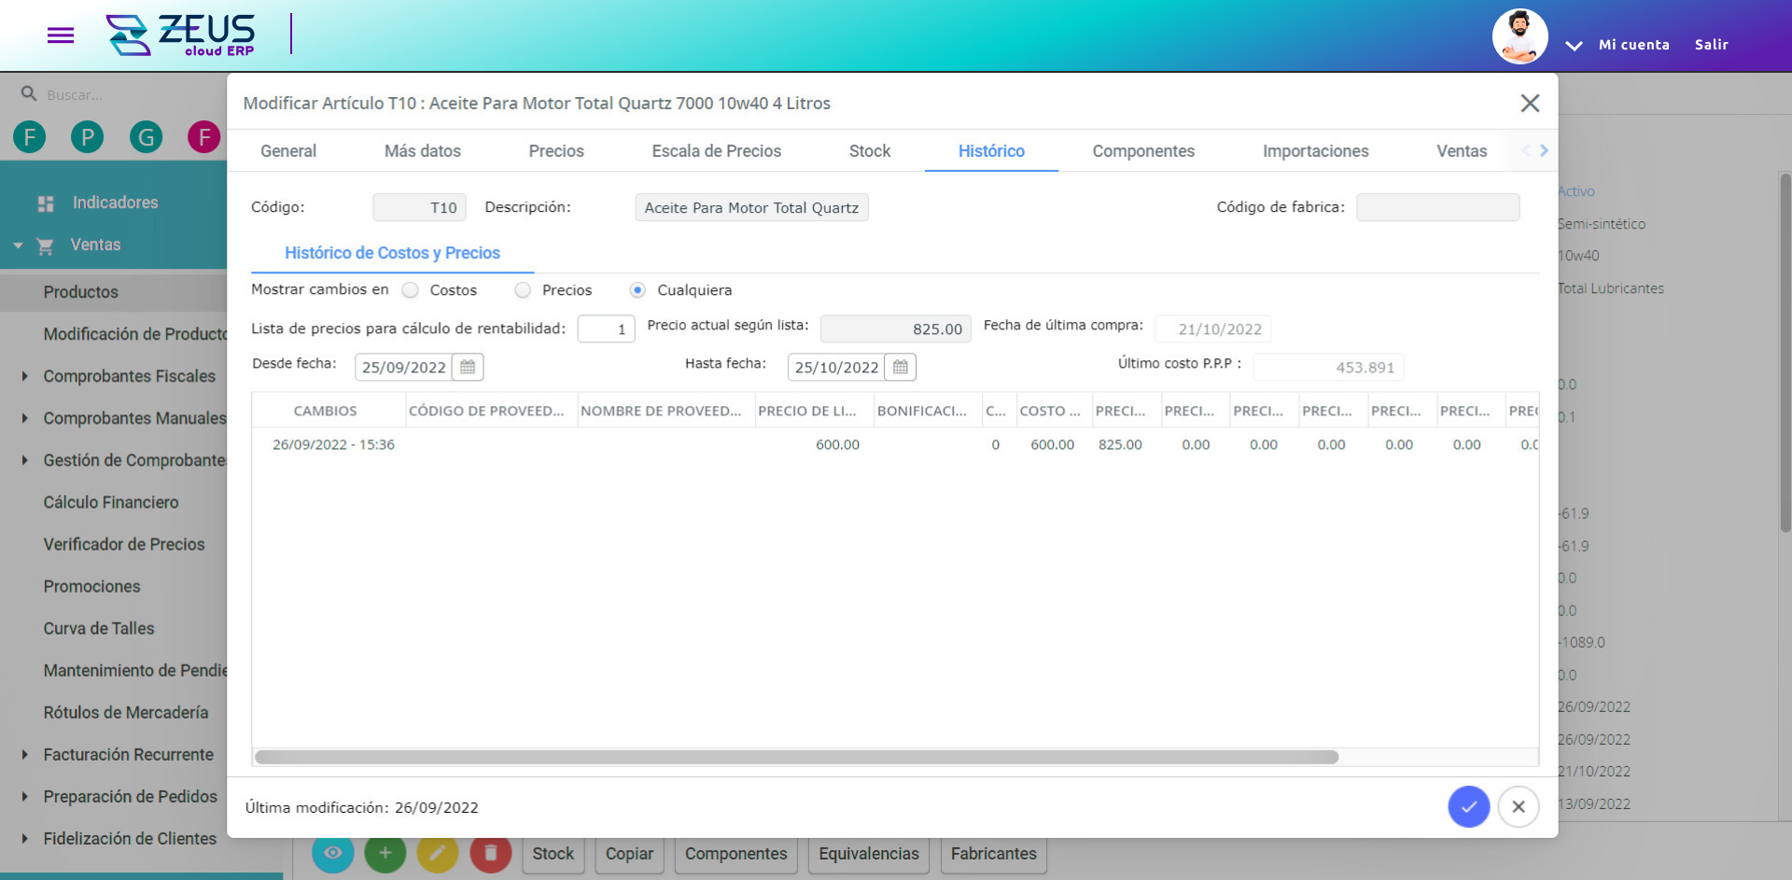
Task: Select the Precios radio option
Action: (x=523, y=290)
